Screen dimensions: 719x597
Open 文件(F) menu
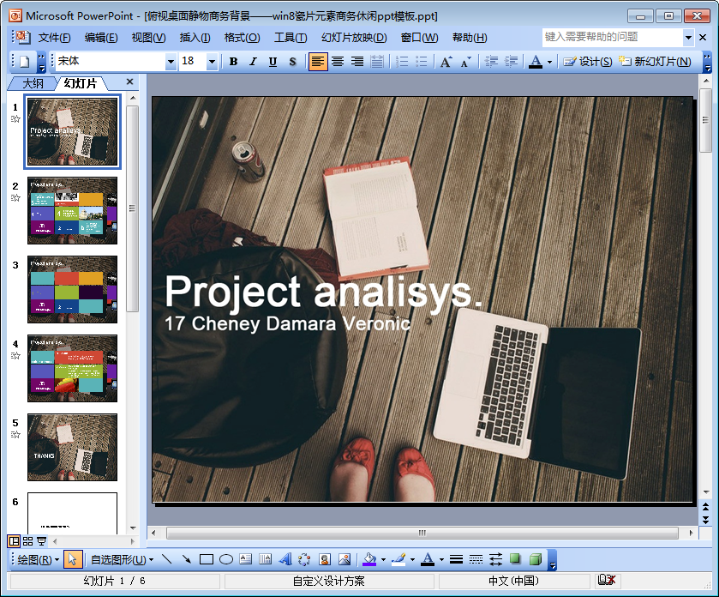[x=54, y=38]
